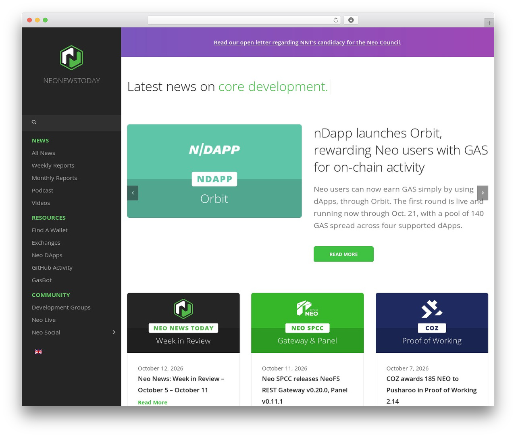
Task: Open the Neo DApps page
Action: (47, 255)
